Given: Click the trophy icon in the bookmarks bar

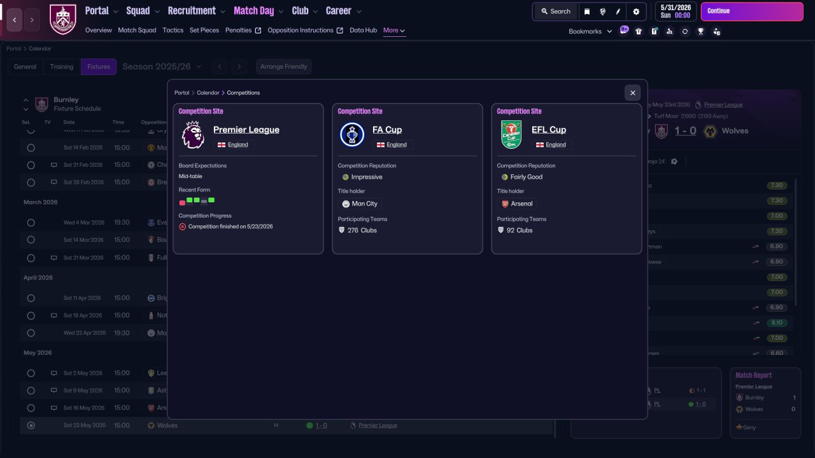Looking at the screenshot, I should point(700,31).
